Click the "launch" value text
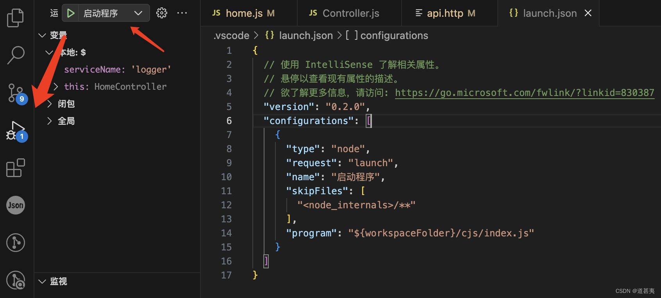Image resolution: width=661 pixels, height=298 pixels. coord(371,163)
